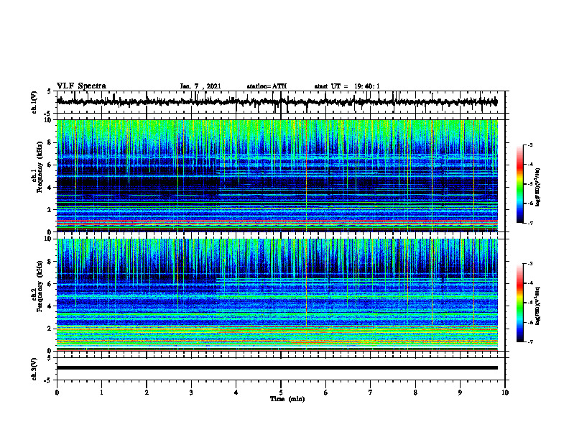
Task: Click the ch.3 flat black voltage trace
Action: (277, 368)
